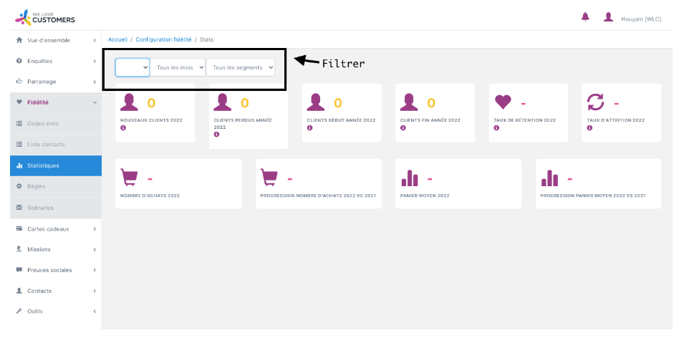Click the We Love Customers logo

coord(44,16)
